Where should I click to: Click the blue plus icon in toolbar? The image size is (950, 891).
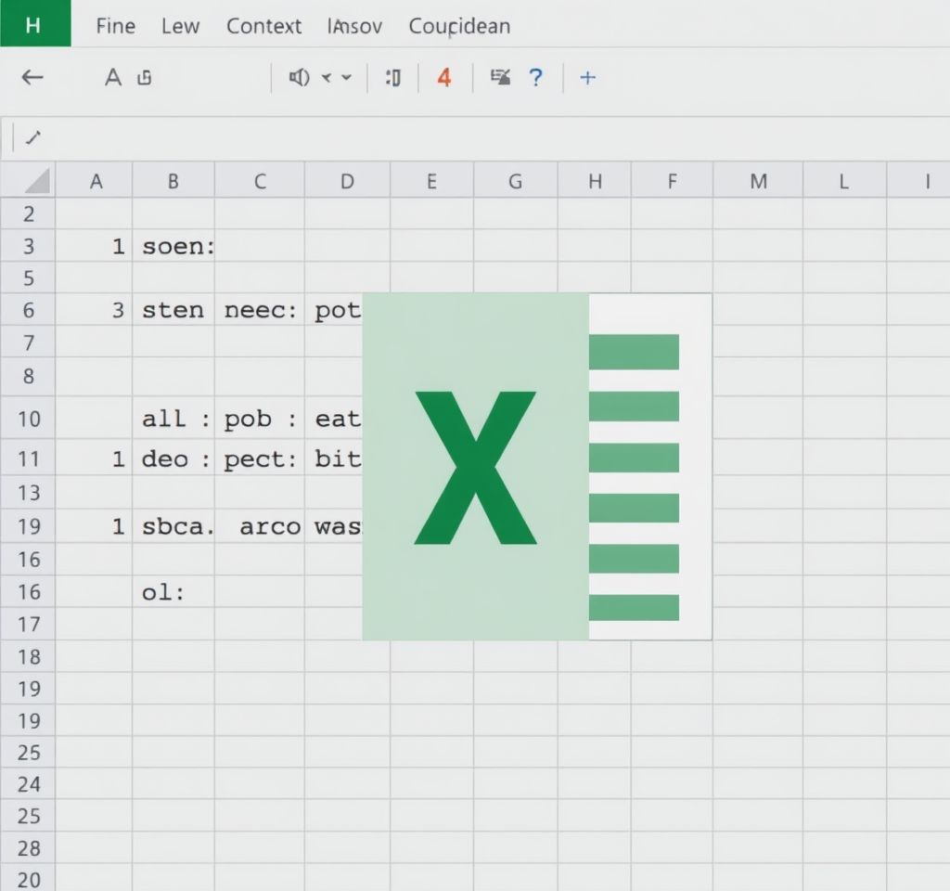587,78
